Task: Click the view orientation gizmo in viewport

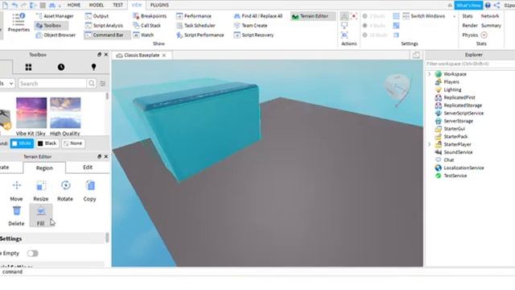Action: point(398,88)
